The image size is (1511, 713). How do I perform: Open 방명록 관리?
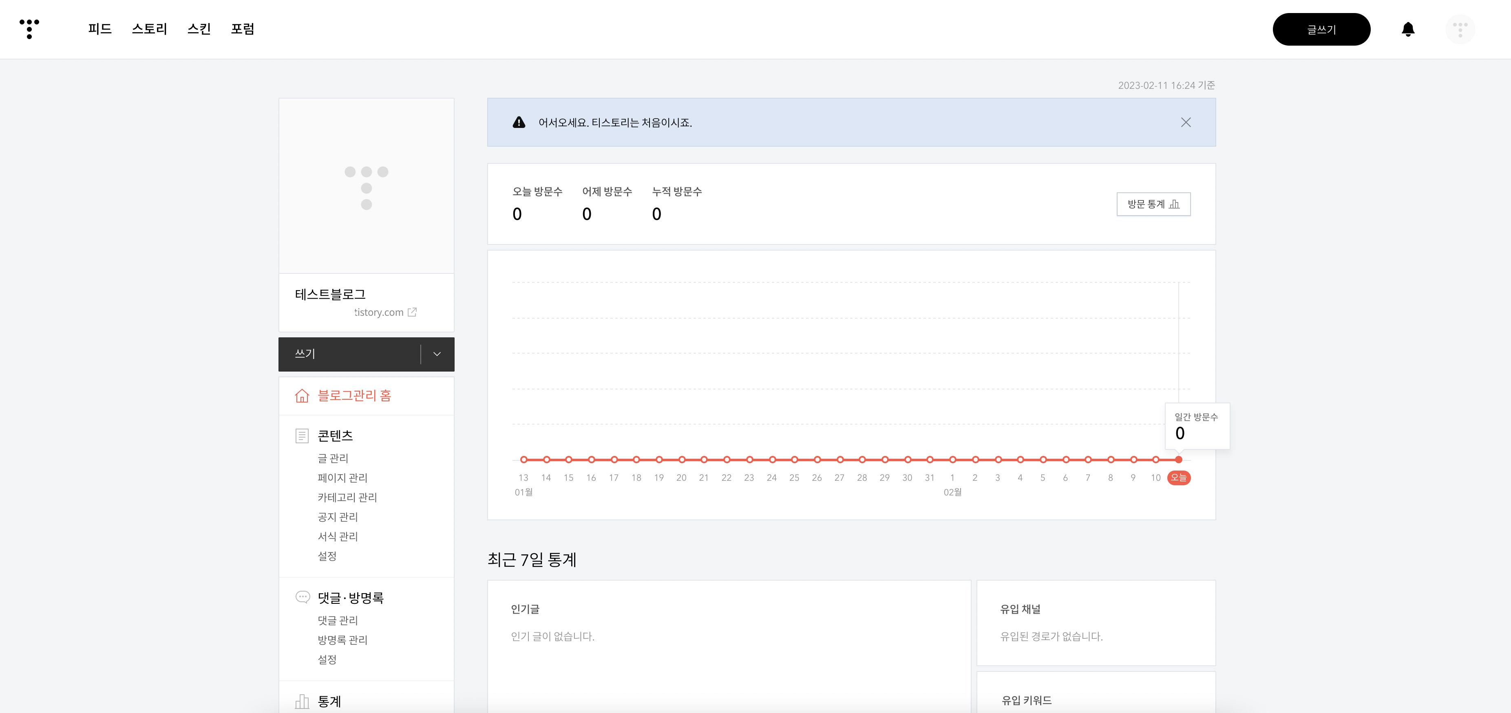click(x=342, y=640)
